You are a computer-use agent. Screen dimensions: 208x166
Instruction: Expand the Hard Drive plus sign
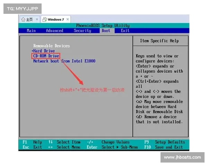(32, 51)
